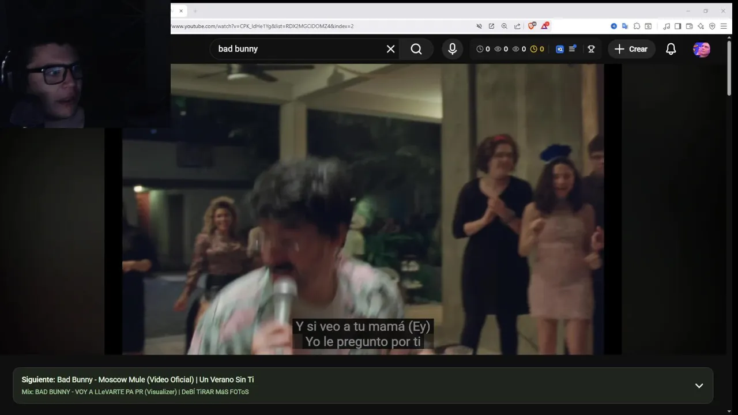Open Brave Rewards triangle icon
The height and width of the screenshot is (415, 738).
(x=544, y=26)
